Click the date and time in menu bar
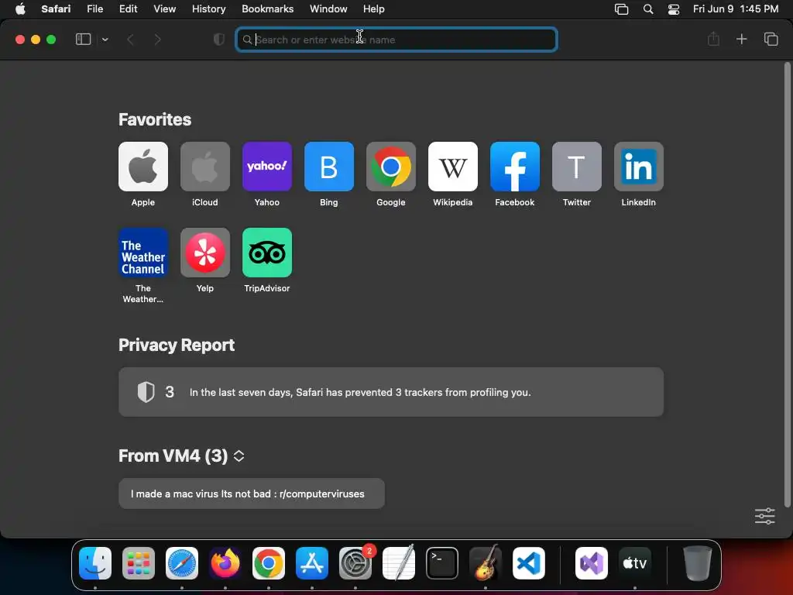Viewport: 793px width, 595px height. pos(736,9)
